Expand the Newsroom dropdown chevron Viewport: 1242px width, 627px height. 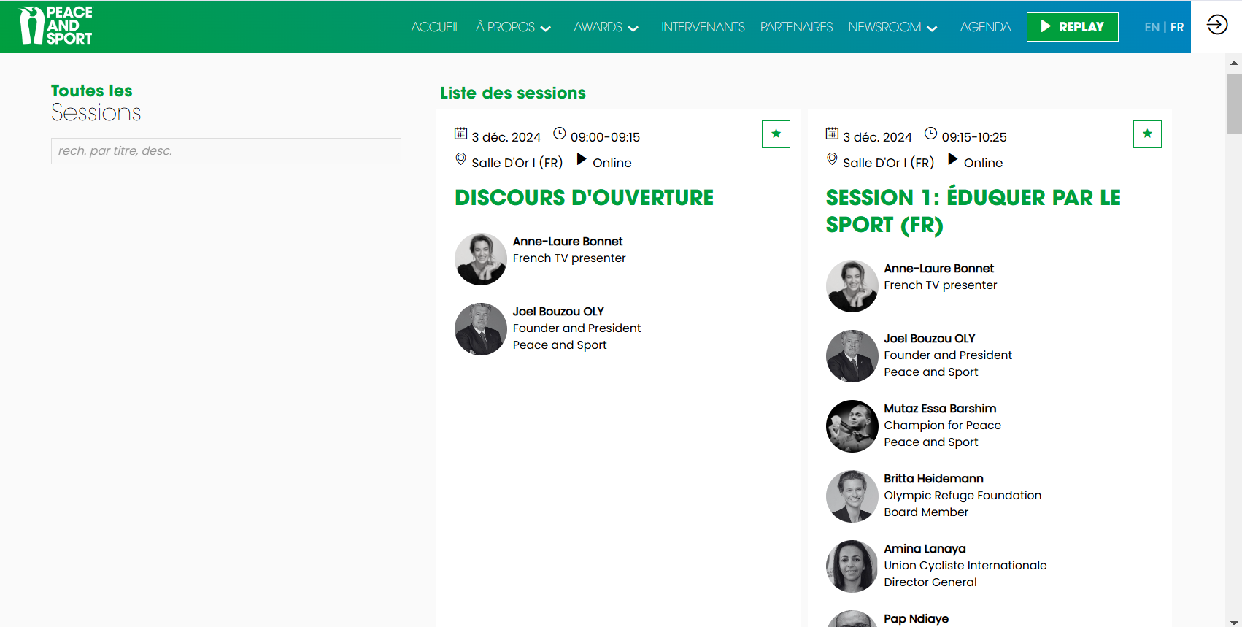point(931,28)
